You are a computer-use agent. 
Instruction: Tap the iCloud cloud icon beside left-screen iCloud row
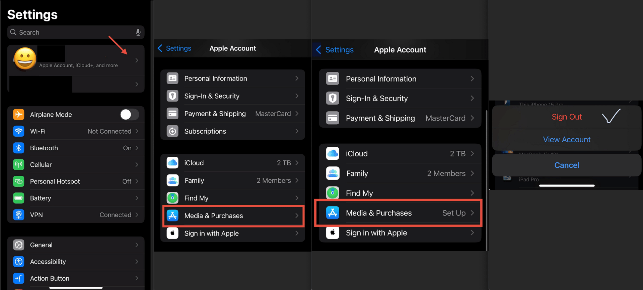point(172,163)
